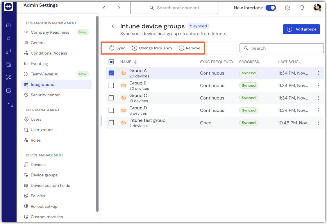Toggle the New interface switch
This screenshot has width=327, height=224.
[271, 8]
